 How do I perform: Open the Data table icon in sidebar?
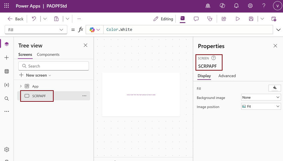coord(7,71)
